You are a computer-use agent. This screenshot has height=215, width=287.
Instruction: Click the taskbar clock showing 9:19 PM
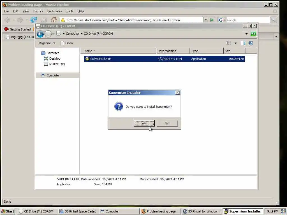(272, 211)
